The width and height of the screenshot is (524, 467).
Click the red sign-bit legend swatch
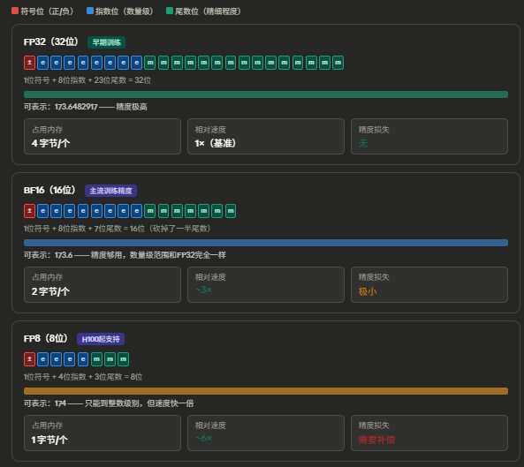[15, 11]
